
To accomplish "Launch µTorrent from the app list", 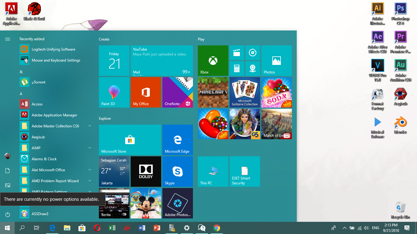I will 56,82.
